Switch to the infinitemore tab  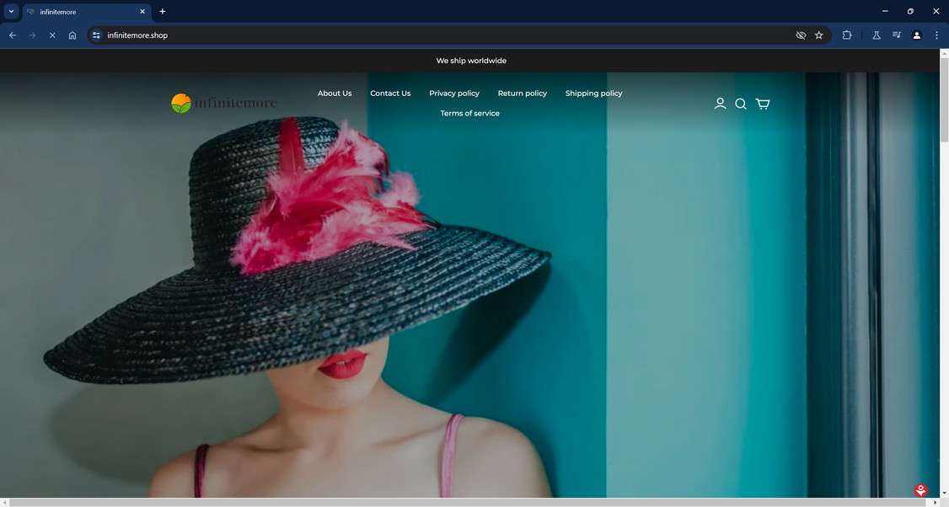tap(80, 12)
